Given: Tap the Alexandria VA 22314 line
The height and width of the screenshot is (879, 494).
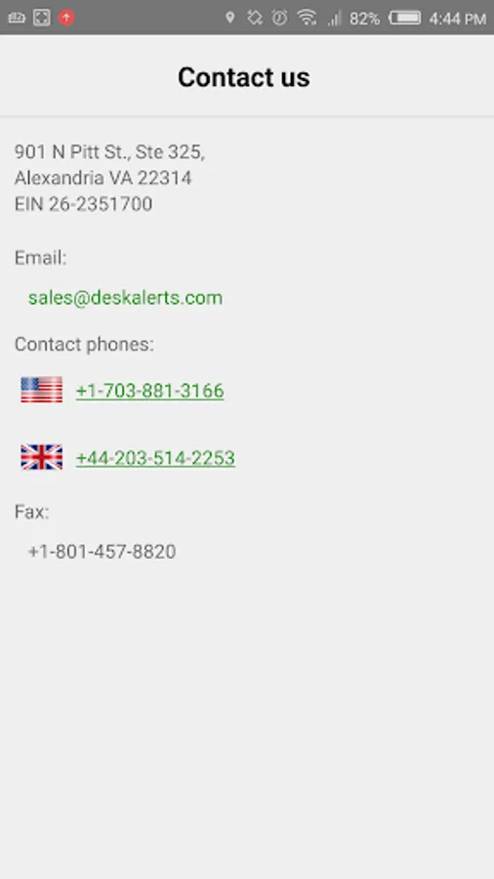Looking at the screenshot, I should click(x=103, y=178).
